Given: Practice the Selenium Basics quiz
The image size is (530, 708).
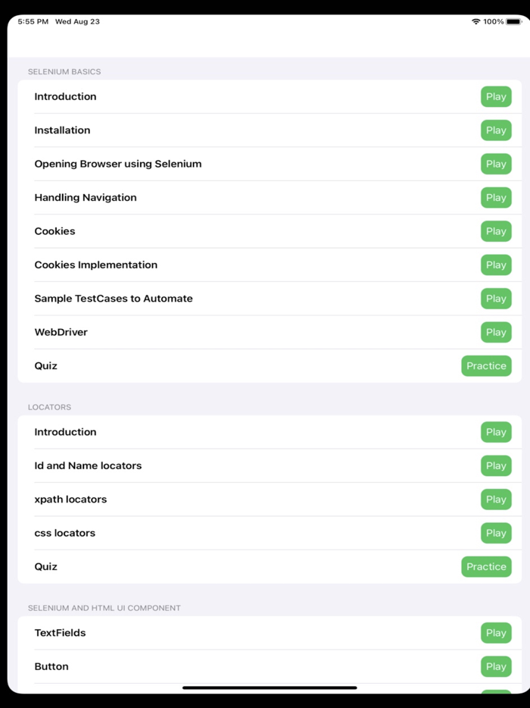Looking at the screenshot, I should pyautogui.click(x=486, y=365).
